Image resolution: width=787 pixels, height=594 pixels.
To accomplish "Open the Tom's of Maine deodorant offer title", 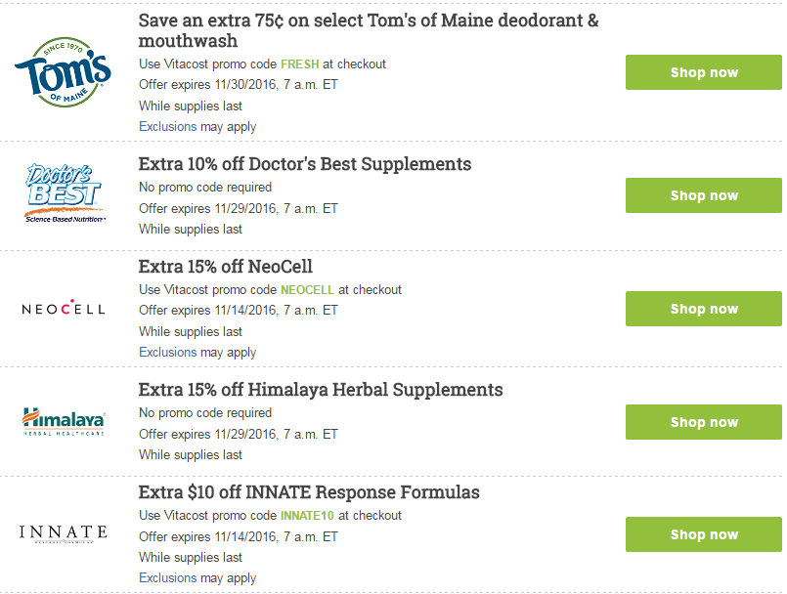I will tap(369, 30).
